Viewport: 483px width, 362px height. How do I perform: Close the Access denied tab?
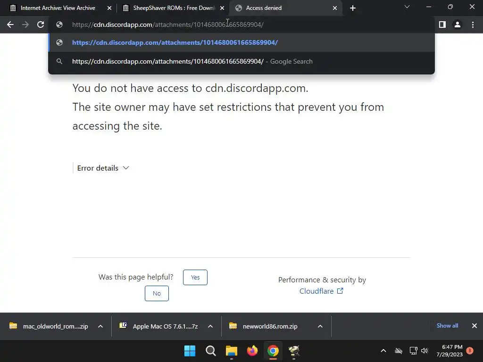(x=335, y=8)
